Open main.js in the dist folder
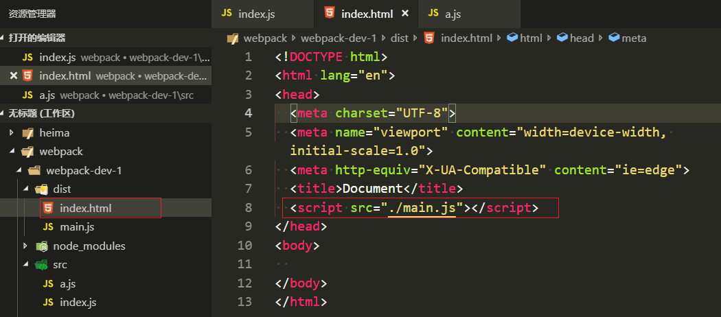The width and height of the screenshot is (721, 317). 77,226
